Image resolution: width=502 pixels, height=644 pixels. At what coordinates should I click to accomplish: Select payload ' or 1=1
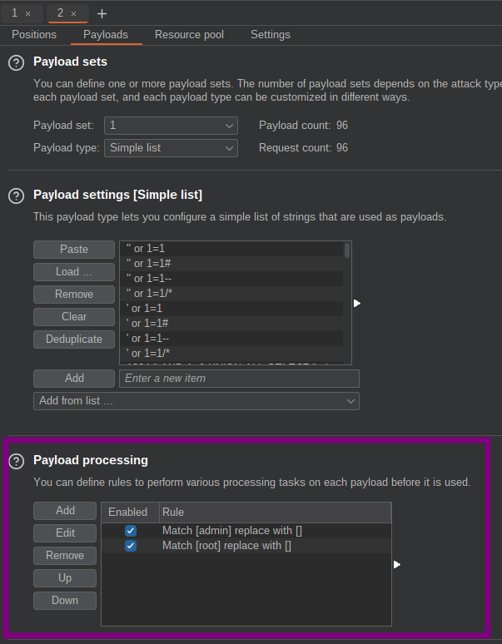pos(231,309)
